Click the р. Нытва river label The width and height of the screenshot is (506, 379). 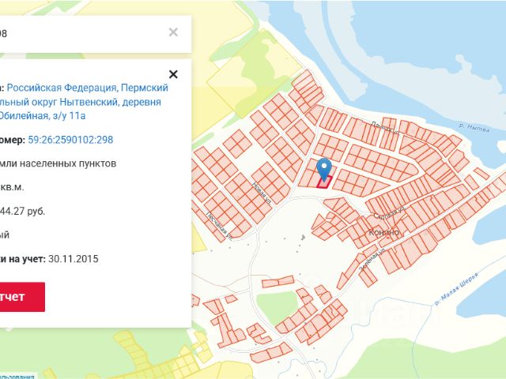click(474, 128)
